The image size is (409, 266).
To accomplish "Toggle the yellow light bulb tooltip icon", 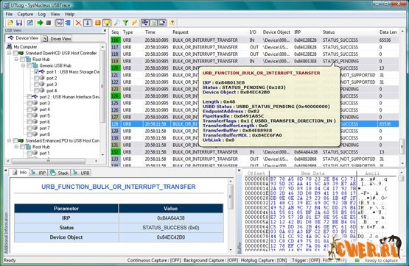I will click(107, 23).
